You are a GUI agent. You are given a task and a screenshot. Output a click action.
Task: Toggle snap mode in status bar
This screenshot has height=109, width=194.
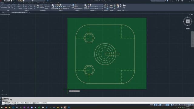click(x=156, y=105)
